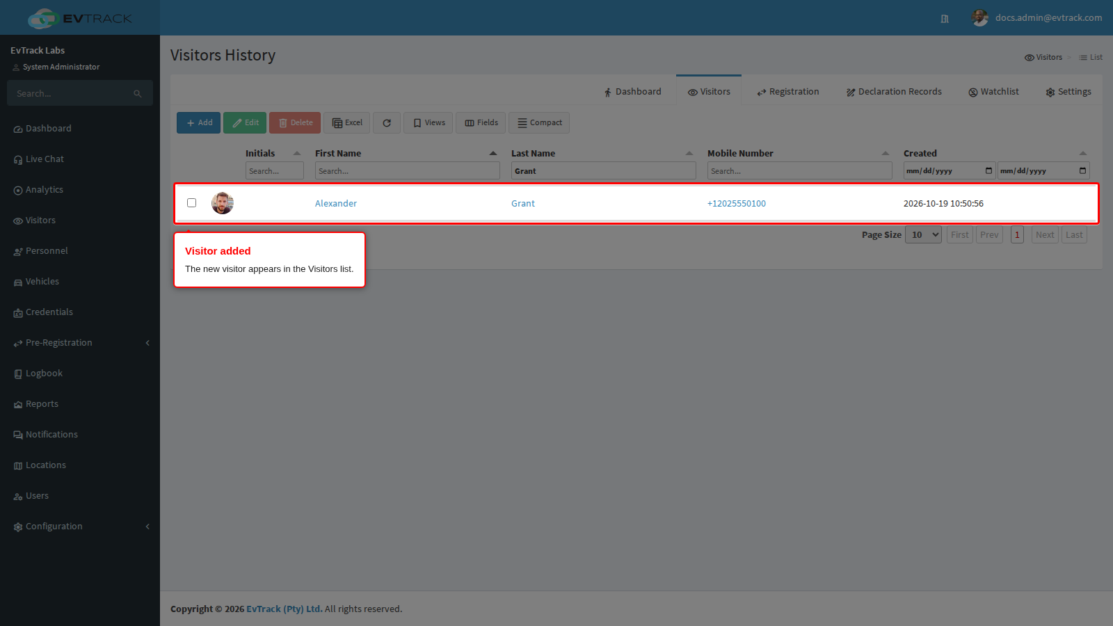Open the Alexander first name link
The width and height of the screenshot is (1113, 626).
[336, 204]
